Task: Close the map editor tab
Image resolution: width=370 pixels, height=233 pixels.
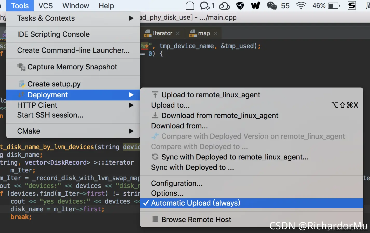Action: pos(216,33)
